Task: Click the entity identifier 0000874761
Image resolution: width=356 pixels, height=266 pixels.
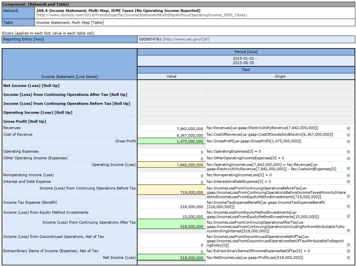Action: pyautogui.click(x=150, y=39)
